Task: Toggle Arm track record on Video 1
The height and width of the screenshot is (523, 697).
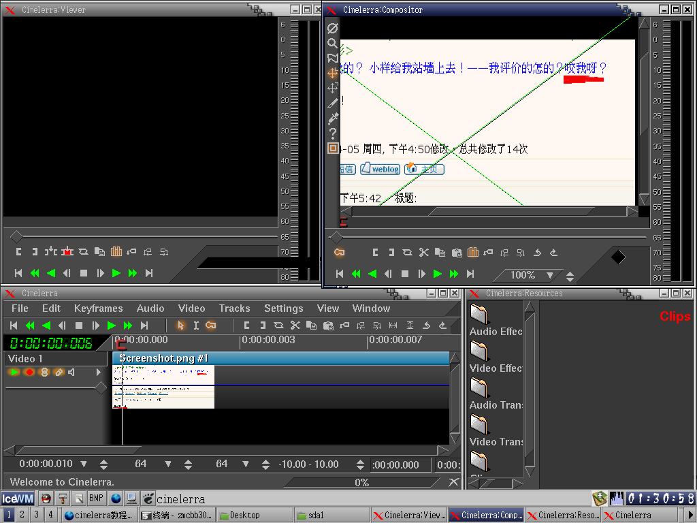Action: coord(29,373)
